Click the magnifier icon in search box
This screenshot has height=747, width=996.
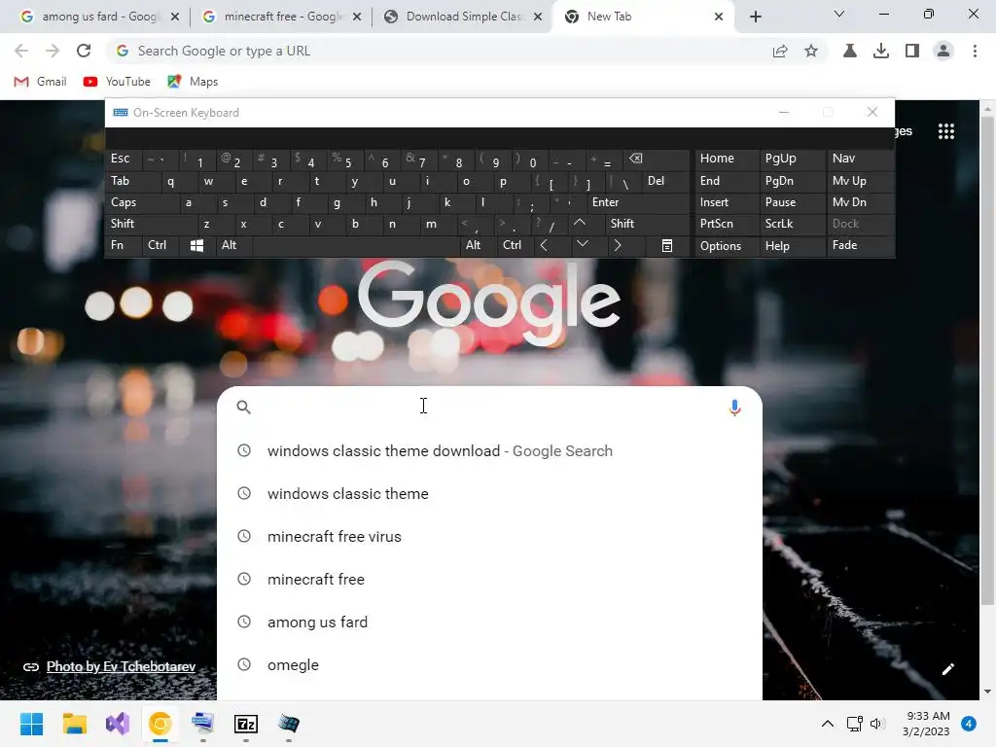click(244, 408)
